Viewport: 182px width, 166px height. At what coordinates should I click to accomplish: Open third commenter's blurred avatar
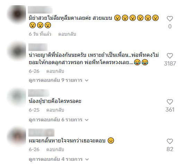(17, 97)
